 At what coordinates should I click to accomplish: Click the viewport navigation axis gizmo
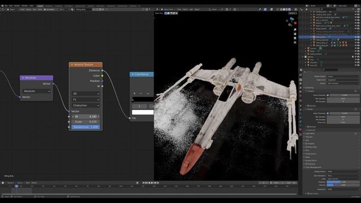point(291,21)
